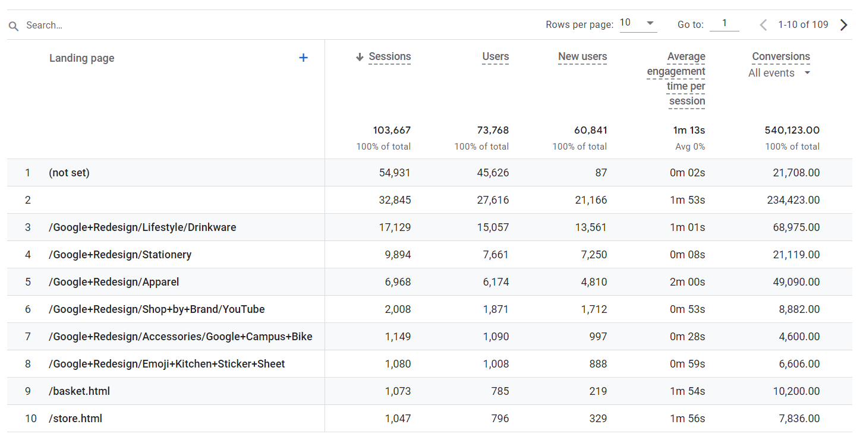
Task: Click total conversions value 540,123.00
Action: pyautogui.click(x=792, y=130)
